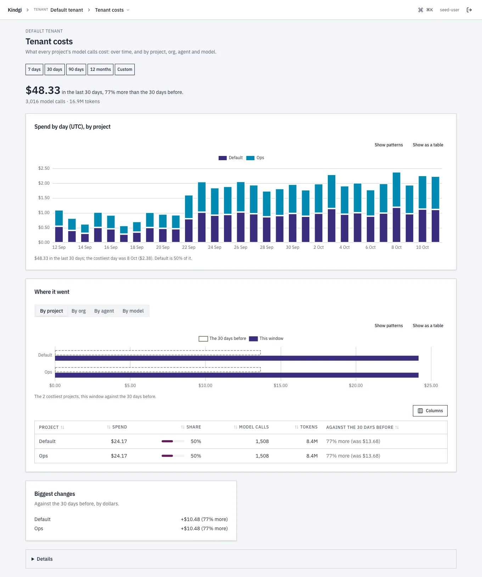Click Ops '+$10.48 (77% more)' in Biggest changes
This screenshot has width=482, height=577.
point(204,528)
